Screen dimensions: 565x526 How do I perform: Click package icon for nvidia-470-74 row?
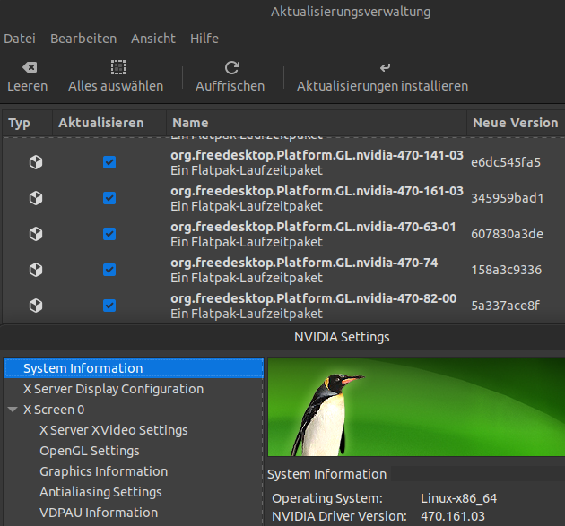pyautogui.click(x=36, y=270)
